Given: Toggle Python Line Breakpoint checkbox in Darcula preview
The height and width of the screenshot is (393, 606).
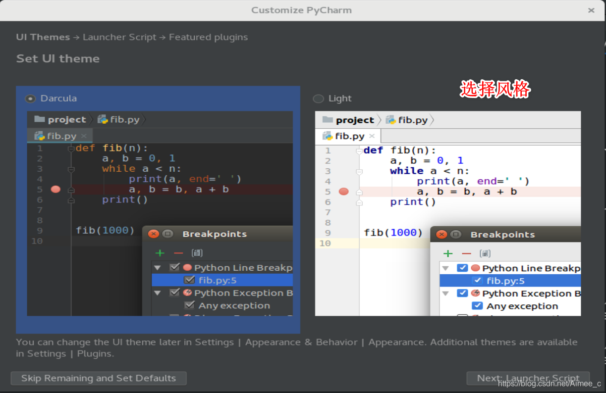Looking at the screenshot, I should coord(174,267).
